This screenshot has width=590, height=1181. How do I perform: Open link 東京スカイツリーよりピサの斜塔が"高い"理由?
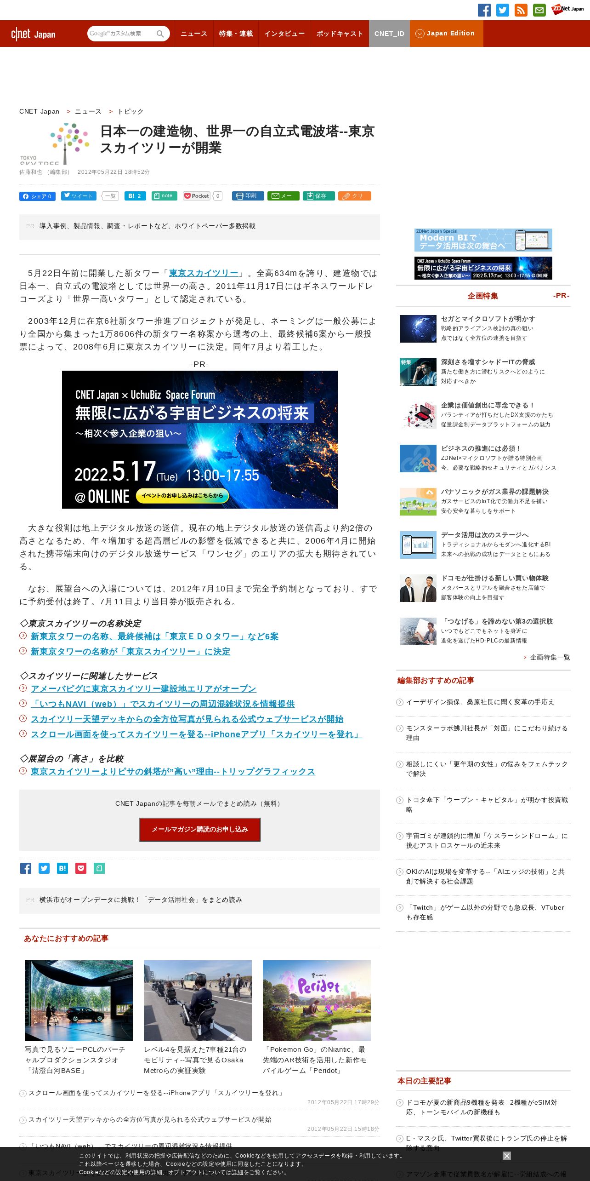pos(173,771)
